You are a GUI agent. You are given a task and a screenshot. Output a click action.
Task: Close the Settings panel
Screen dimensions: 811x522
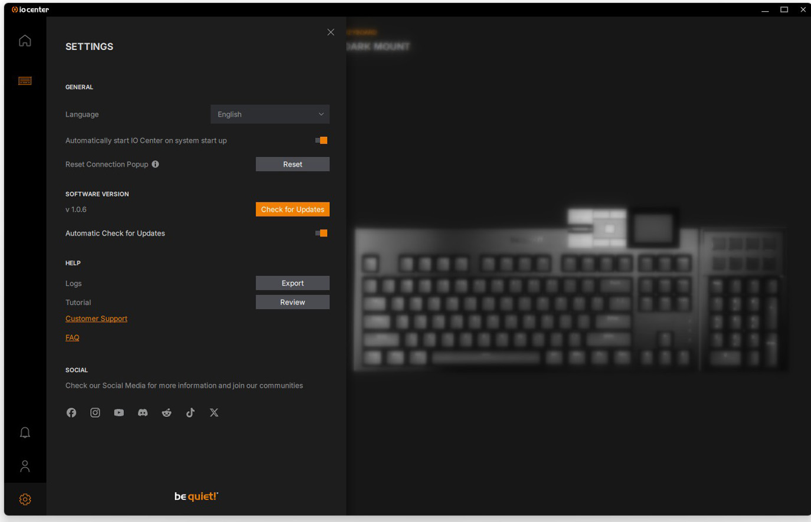click(331, 32)
